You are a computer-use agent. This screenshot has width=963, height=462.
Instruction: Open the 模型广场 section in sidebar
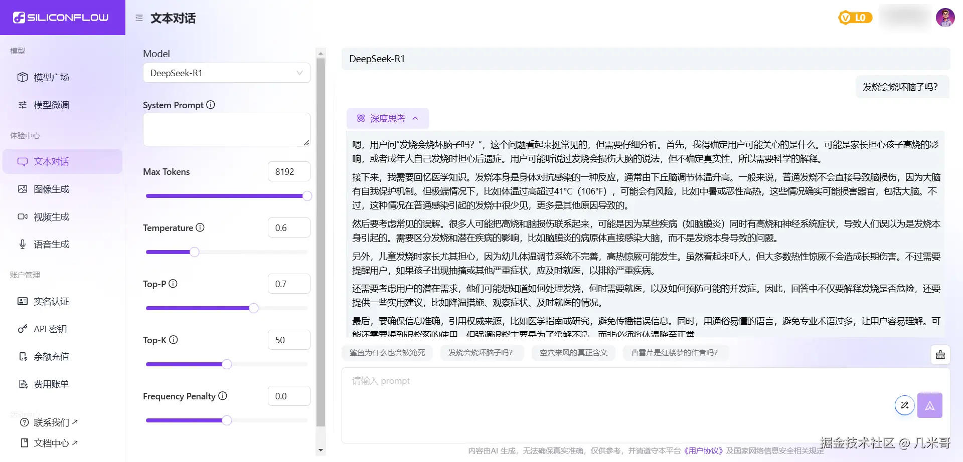[52, 77]
